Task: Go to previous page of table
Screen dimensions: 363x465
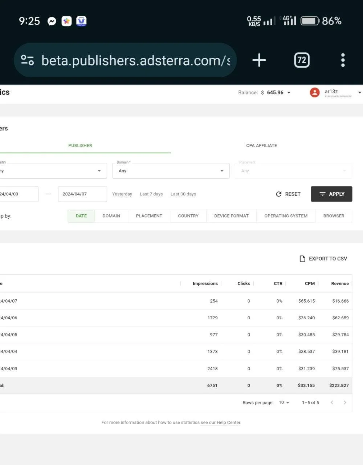Action: pos(332,403)
